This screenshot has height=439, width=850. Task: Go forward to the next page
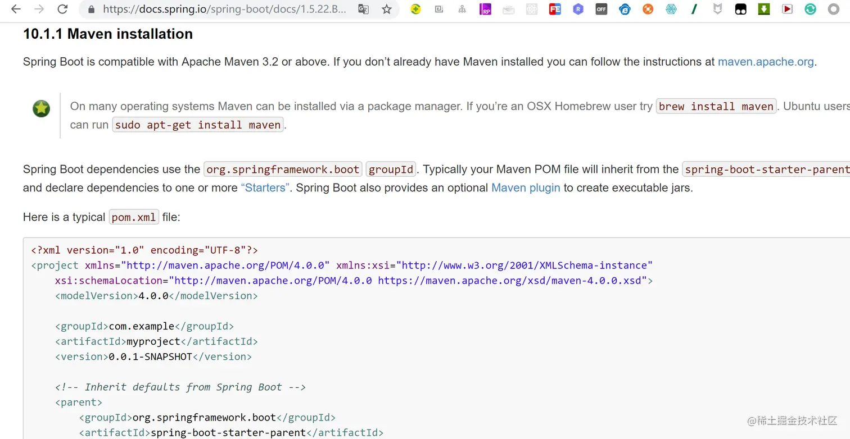[x=39, y=9]
